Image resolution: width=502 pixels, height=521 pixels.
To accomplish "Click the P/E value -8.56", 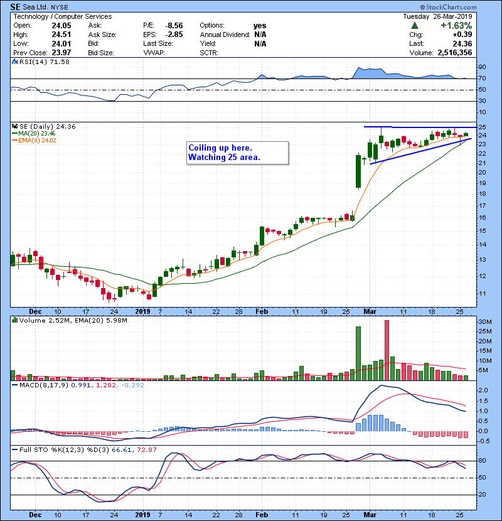I will pos(174,26).
